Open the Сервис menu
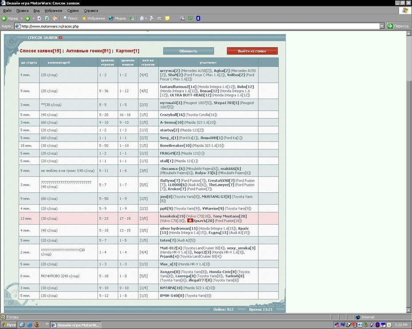This screenshot has height=329, width=412. click(73, 11)
